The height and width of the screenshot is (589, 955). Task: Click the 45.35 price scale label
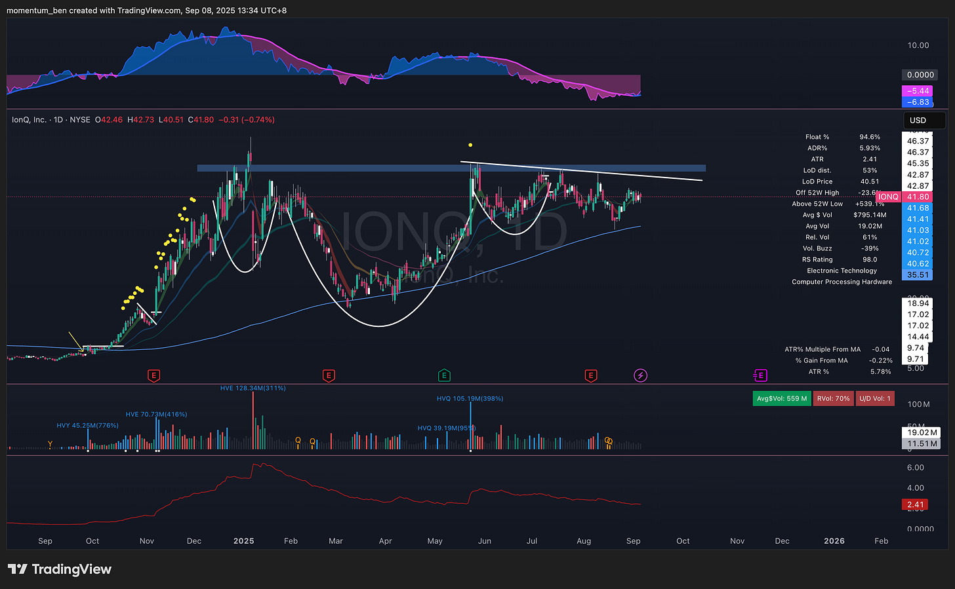click(918, 163)
